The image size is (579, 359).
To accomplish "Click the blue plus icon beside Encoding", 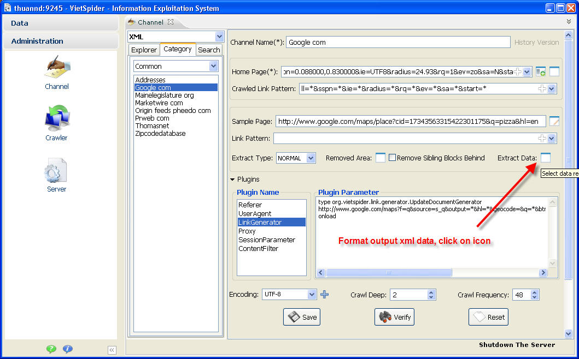I will [x=325, y=295].
